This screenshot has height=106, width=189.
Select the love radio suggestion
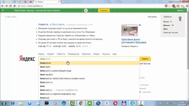89,67
